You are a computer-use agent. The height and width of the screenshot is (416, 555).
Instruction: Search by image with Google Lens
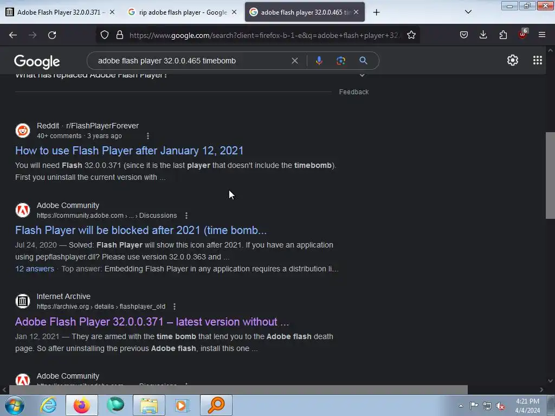point(341,61)
